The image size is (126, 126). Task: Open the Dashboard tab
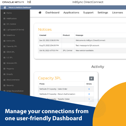52,13
